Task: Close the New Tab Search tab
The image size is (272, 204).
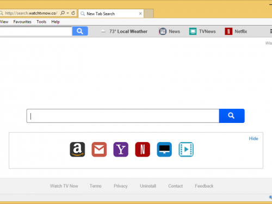Action: tap(140, 14)
